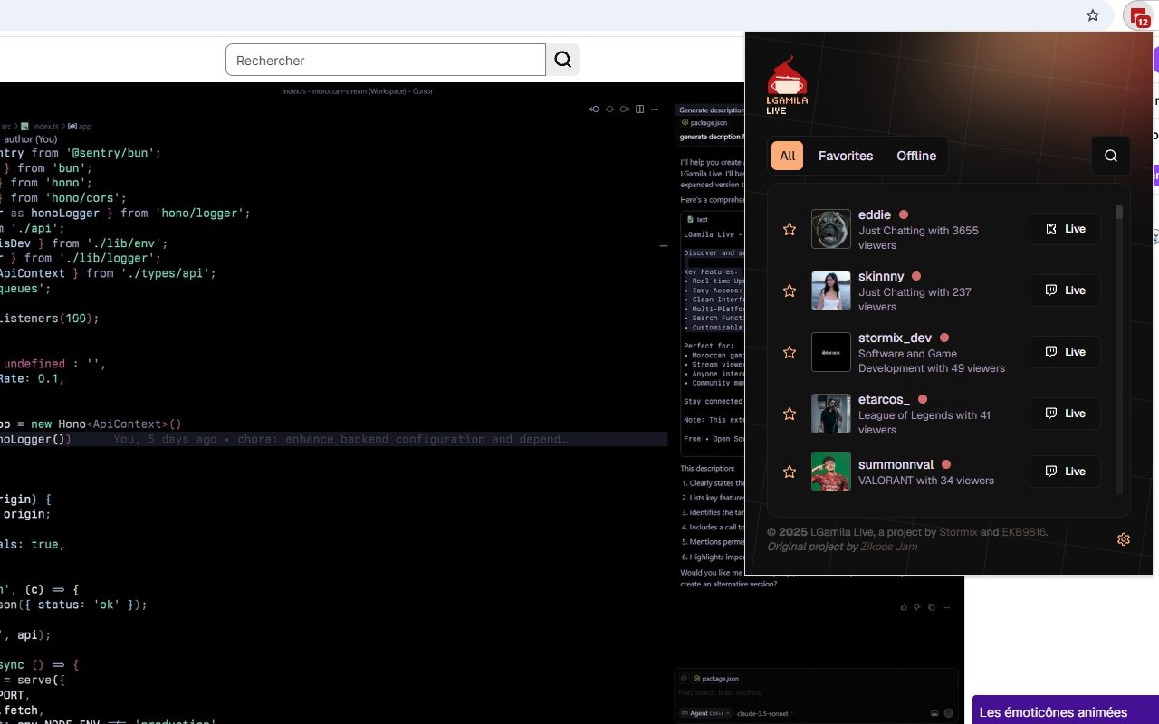Click "League of Legends with 41 viewers"
1159x724 pixels.
(x=924, y=423)
